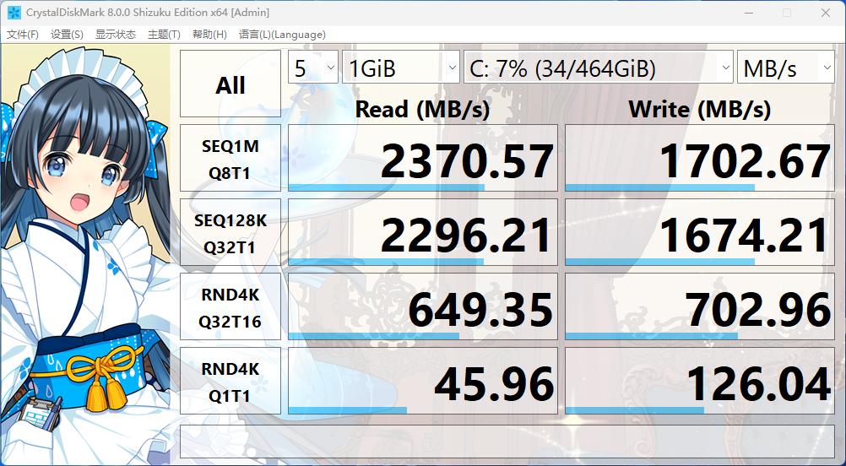
Task: Click the Shizuku maid character artwork
Action: tap(85, 254)
